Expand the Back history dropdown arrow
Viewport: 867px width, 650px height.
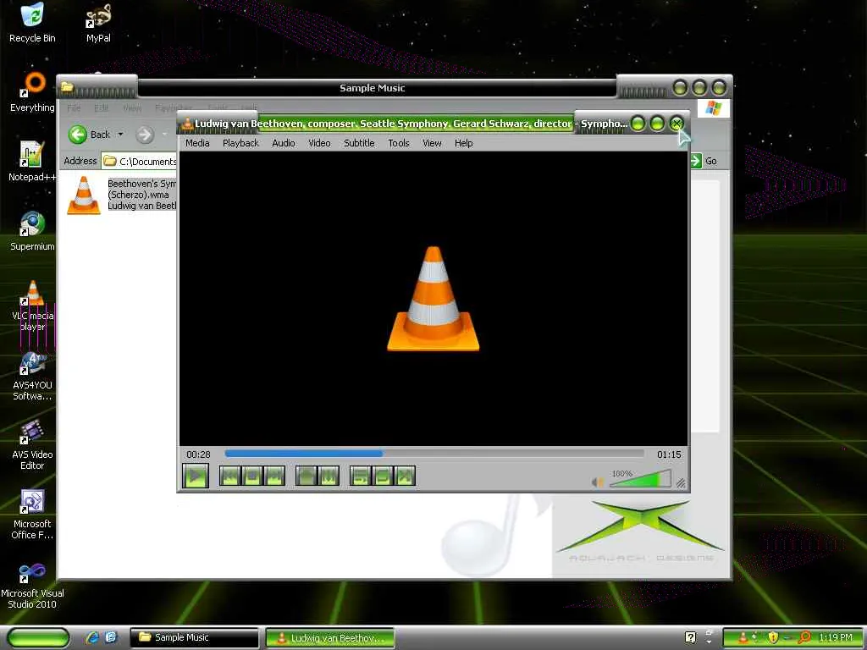click(120, 135)
